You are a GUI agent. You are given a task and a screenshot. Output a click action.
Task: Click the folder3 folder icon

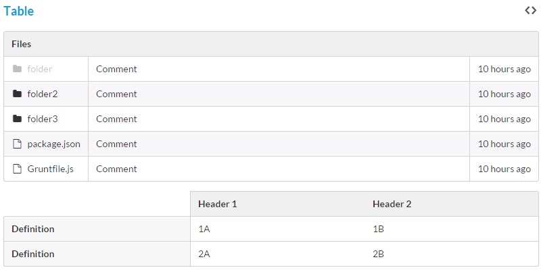coord(18,119)
